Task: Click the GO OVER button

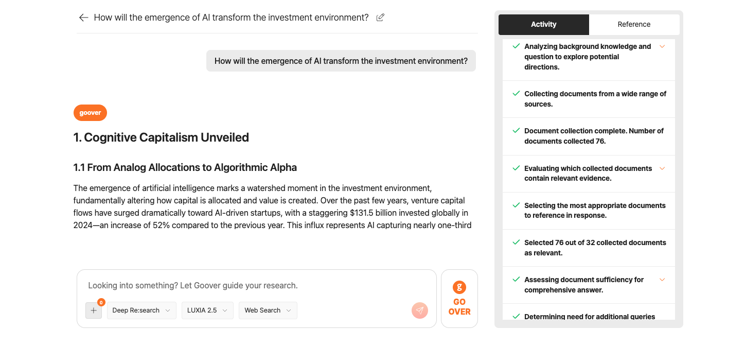Action: coord(459,299)
